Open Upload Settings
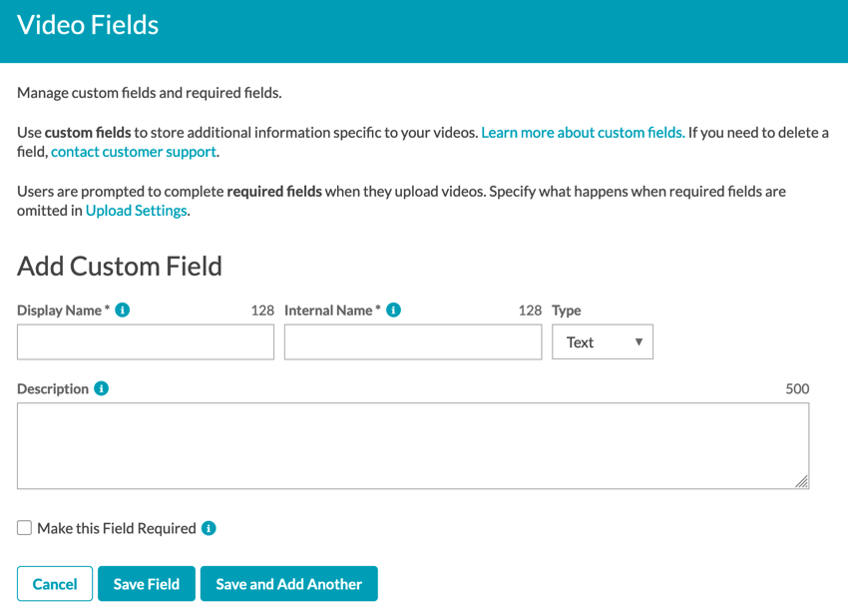The image size is (848, 604). [x=137, y=211]
